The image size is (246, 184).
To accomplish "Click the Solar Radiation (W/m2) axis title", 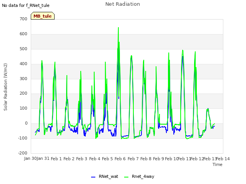I will [5, 87].
